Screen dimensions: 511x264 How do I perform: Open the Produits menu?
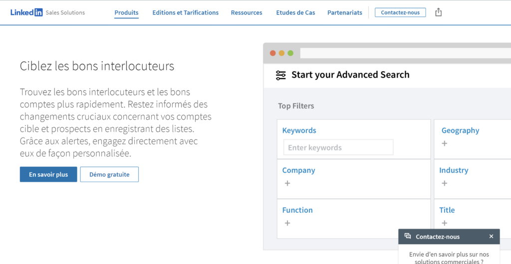point(126,12)
